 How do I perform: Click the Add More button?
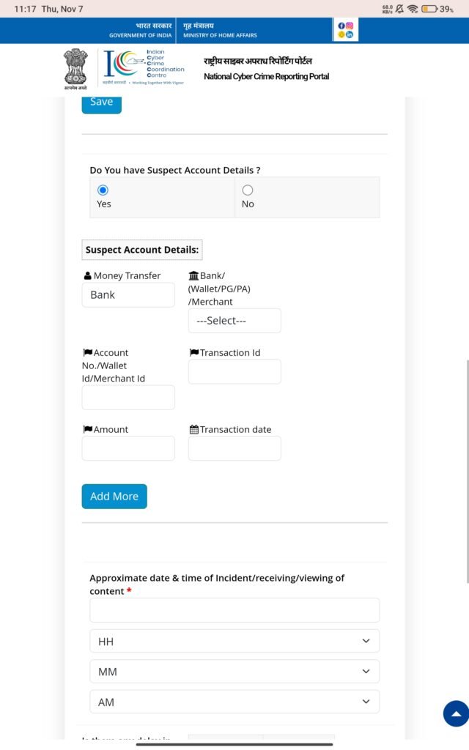[114, 497]
